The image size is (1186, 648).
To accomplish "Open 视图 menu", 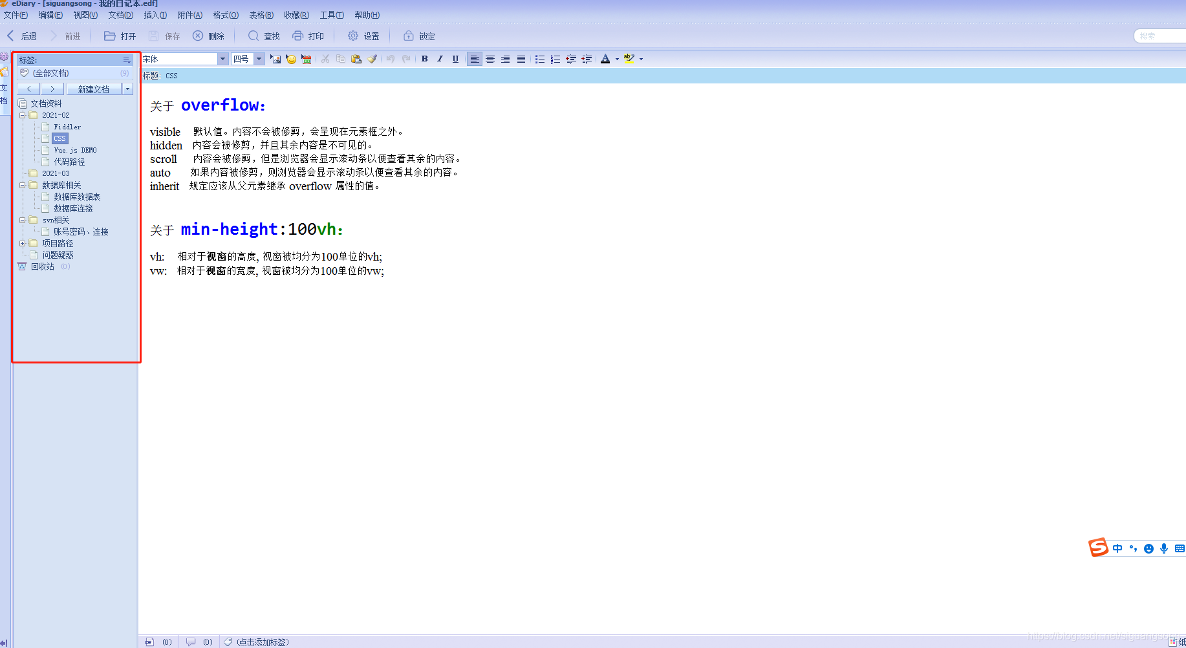I will pyautogui.click(x=85, y=15).
